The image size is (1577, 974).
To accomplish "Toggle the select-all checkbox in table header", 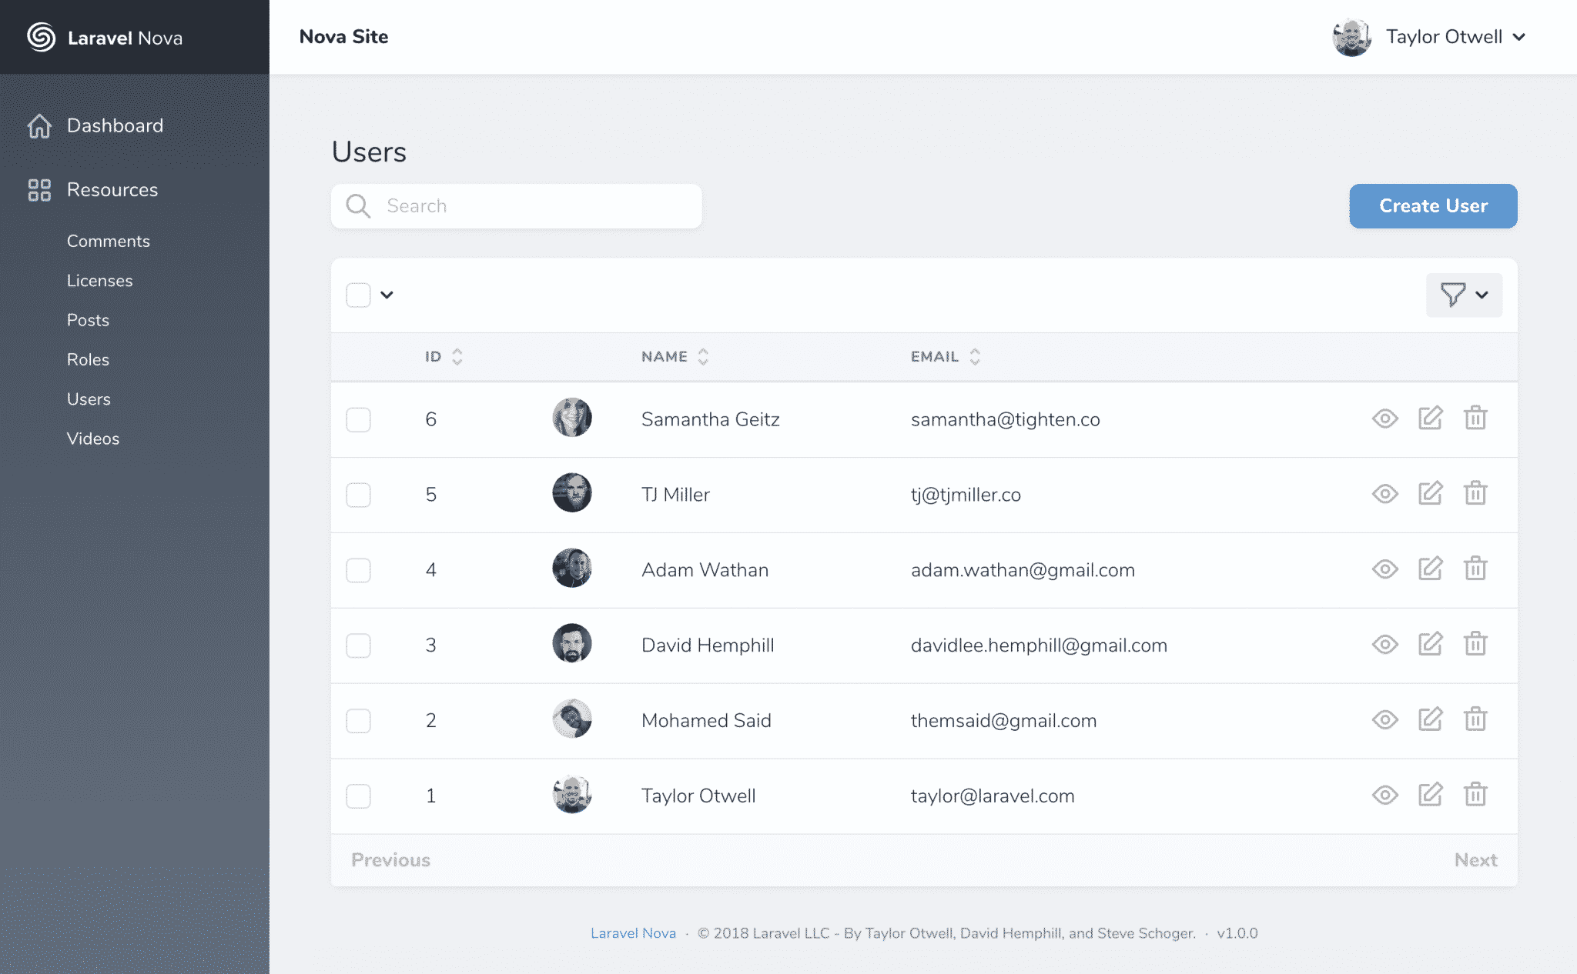I will click(x=358, y=295).
